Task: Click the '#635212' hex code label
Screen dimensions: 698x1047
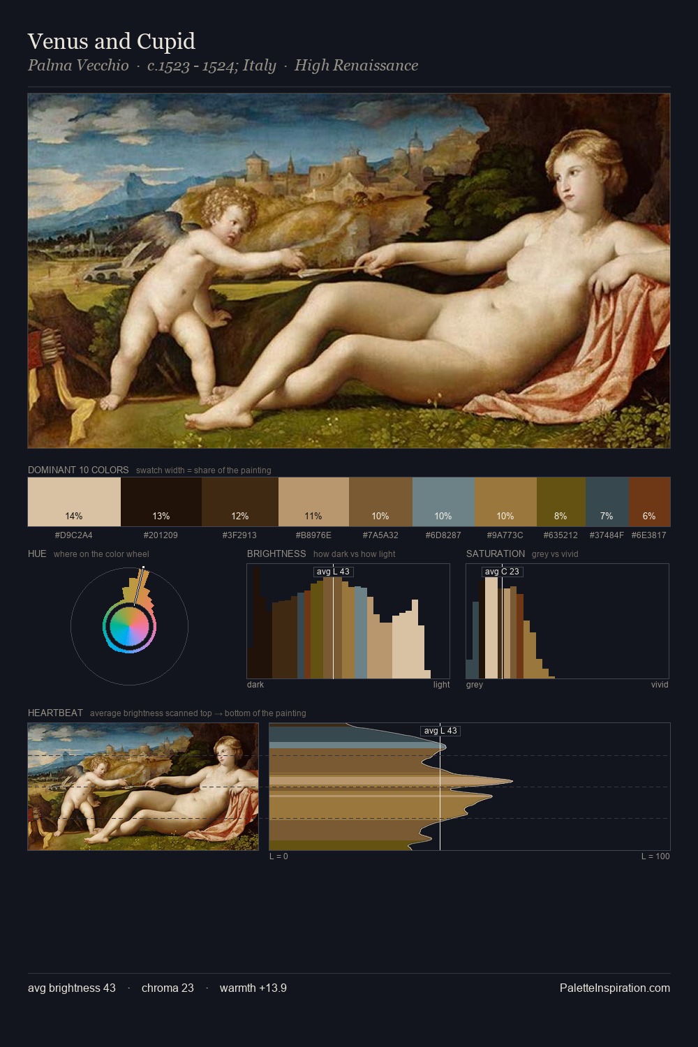Action: pyautogui.click(x=561, y=535)
